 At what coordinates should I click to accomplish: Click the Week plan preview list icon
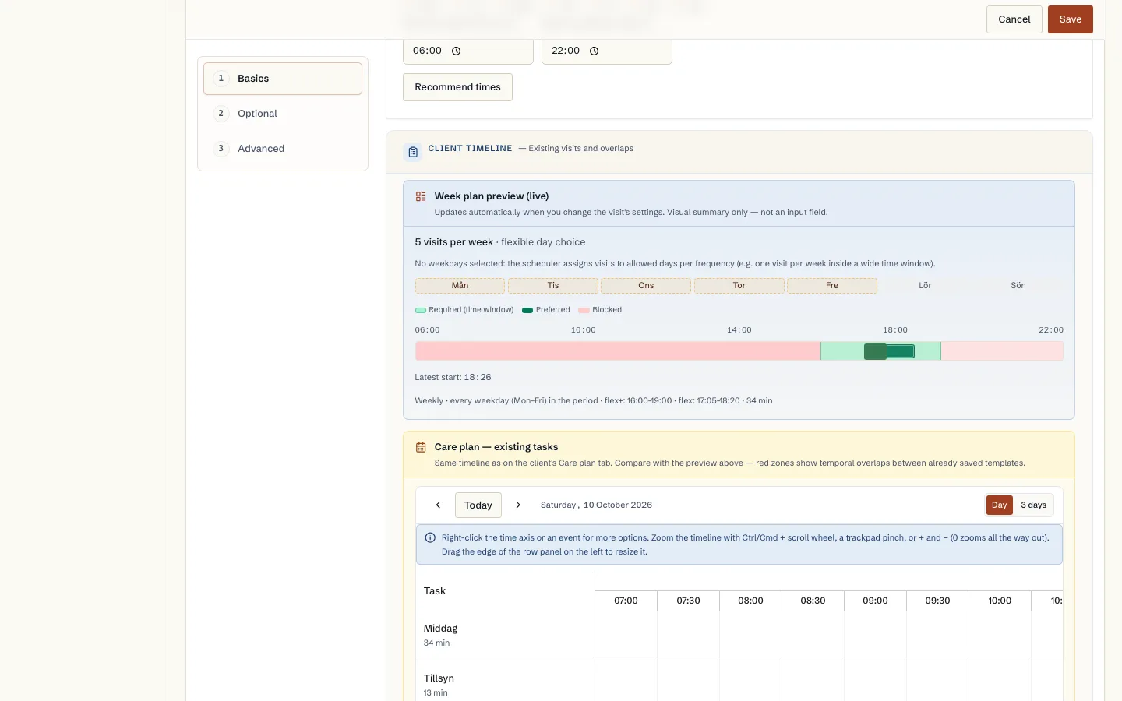[421, 196]
